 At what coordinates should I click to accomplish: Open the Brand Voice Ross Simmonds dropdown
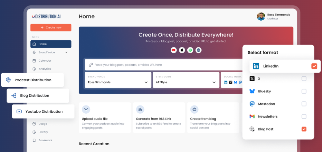118,80
